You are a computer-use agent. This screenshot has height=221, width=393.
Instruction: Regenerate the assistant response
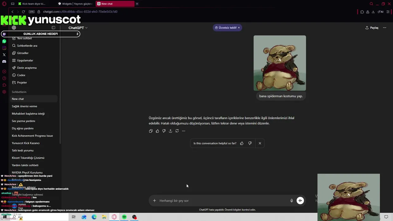click(177, 131)
